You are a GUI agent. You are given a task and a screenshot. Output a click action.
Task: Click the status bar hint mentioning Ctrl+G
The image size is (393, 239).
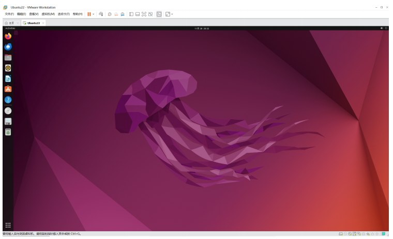coord(41,234)
